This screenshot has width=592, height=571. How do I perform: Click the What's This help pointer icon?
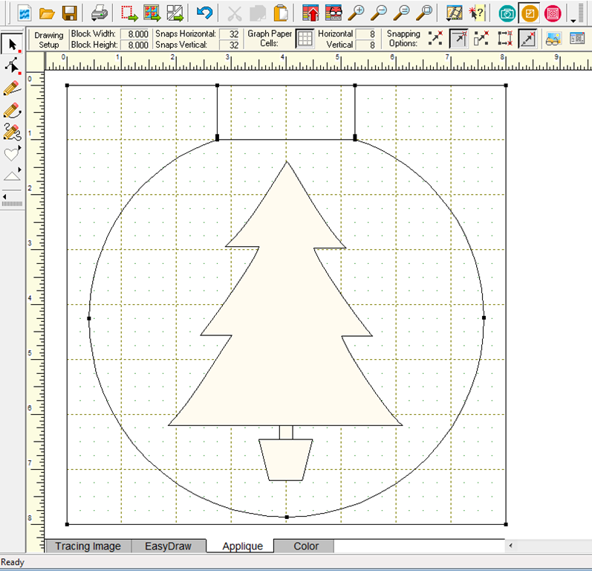[x=476, y=13]
